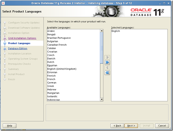
Task: Minimize the Oracle installer window
Action: (160, 4)
